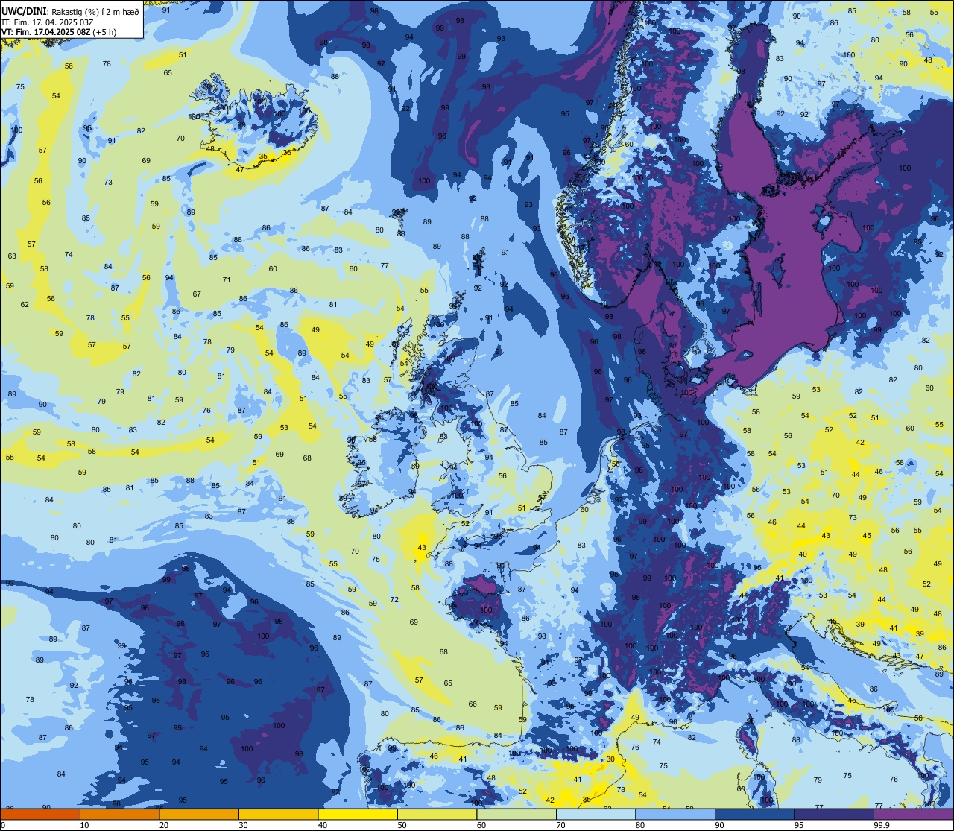Click the 30 value in the southern yellow patch
Screen dimensions: 954x831
point(610,759)
